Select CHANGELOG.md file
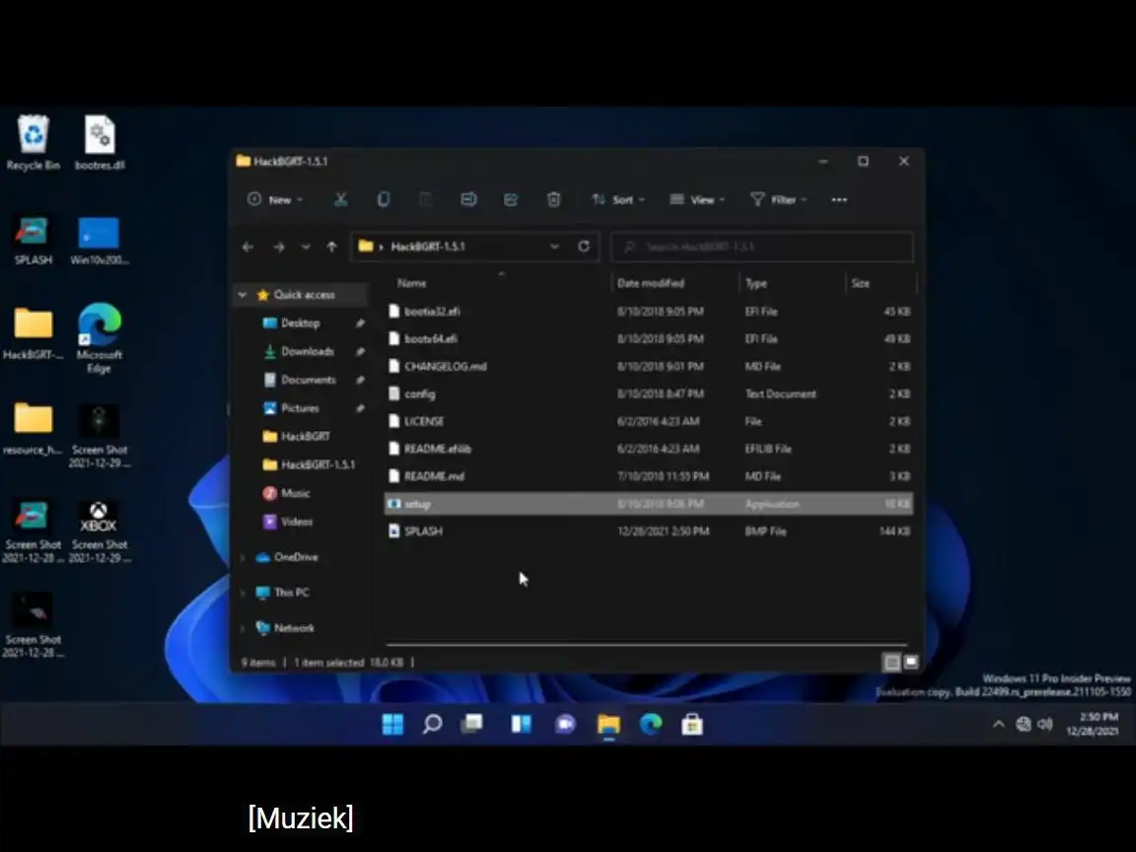The height and width of the screenshot is (852, 1136). (649, 367)
